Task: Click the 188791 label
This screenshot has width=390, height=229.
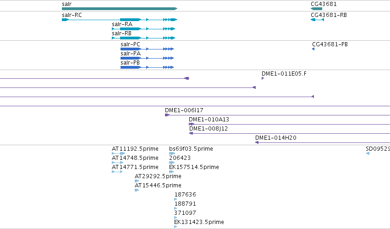Action: [185, 204]
